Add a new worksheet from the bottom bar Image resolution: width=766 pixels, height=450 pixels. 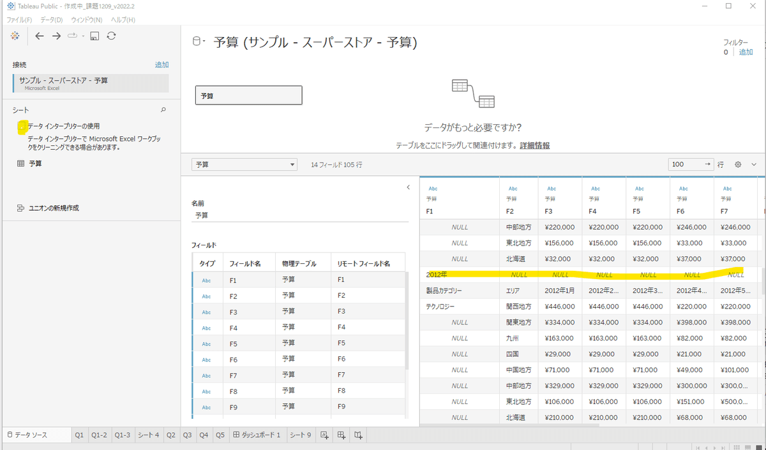coord(324,435)
